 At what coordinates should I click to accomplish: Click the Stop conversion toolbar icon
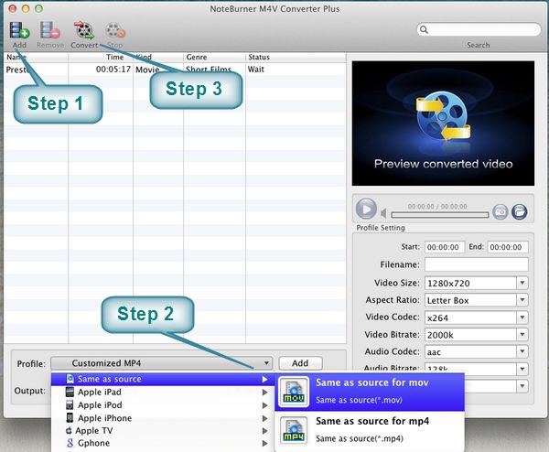[115, 30]
